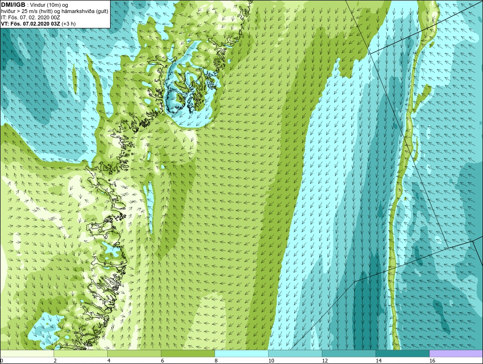483x364 pixels.
Task: Click the 12–14 m/s teal legend swatch
Action: point(349,353)
